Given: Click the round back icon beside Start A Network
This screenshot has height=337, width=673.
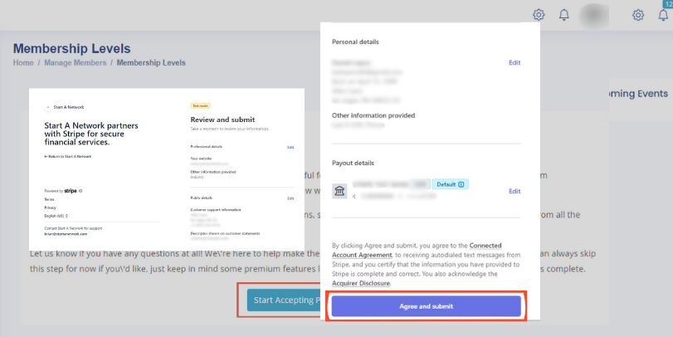Looking at the screenshot, I should click(x=46, y=107).
